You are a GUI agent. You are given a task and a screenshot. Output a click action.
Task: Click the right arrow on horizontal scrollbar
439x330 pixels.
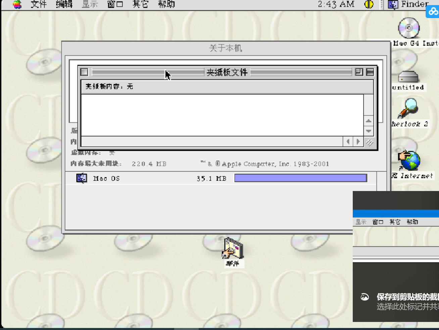(x=358, y=142)
